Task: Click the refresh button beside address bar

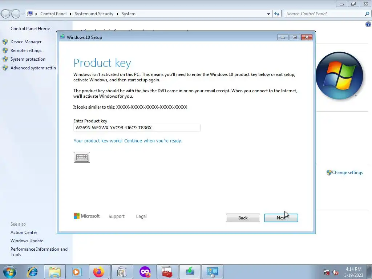Action: click(x=276, y=14)
